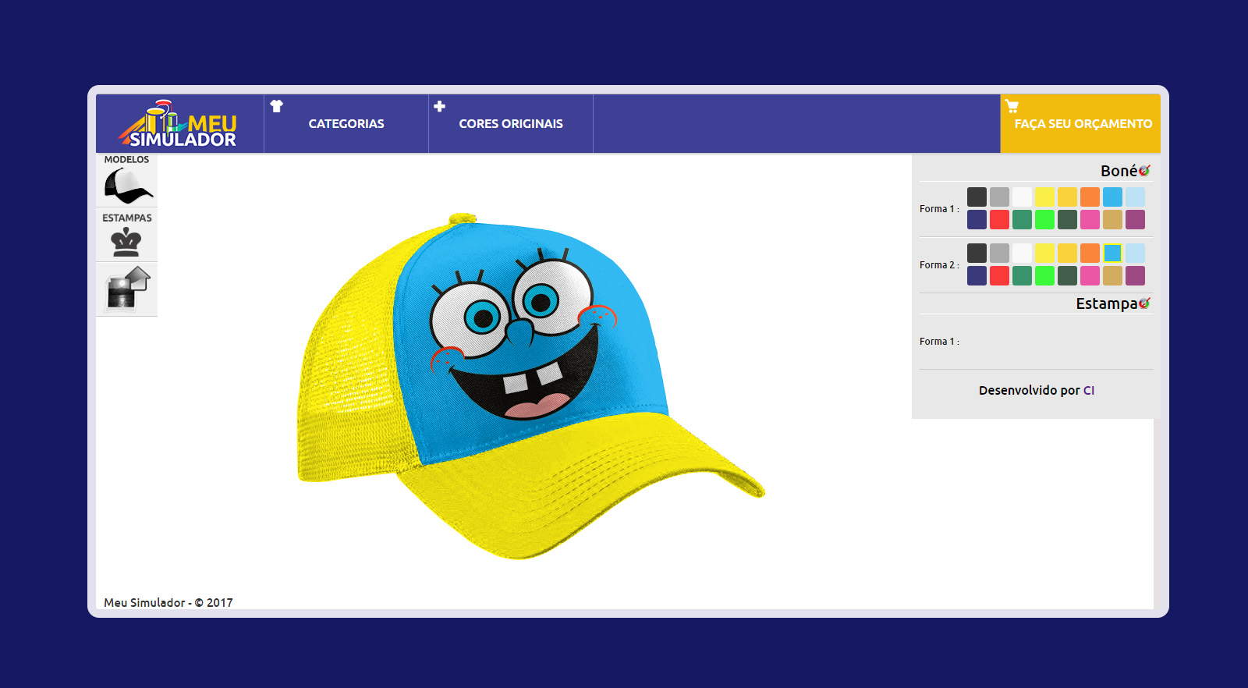Choose red swatch for Forma 2
Viewport: 1248px width, 688px height.
coord(999,275)
